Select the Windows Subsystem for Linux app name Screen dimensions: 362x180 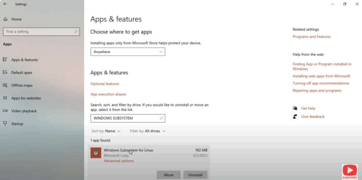coord(128,150)
